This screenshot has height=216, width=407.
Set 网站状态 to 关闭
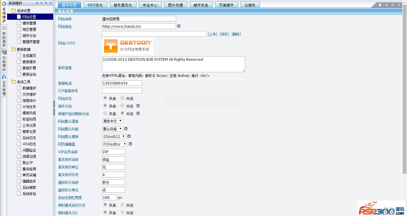point(122,98)
